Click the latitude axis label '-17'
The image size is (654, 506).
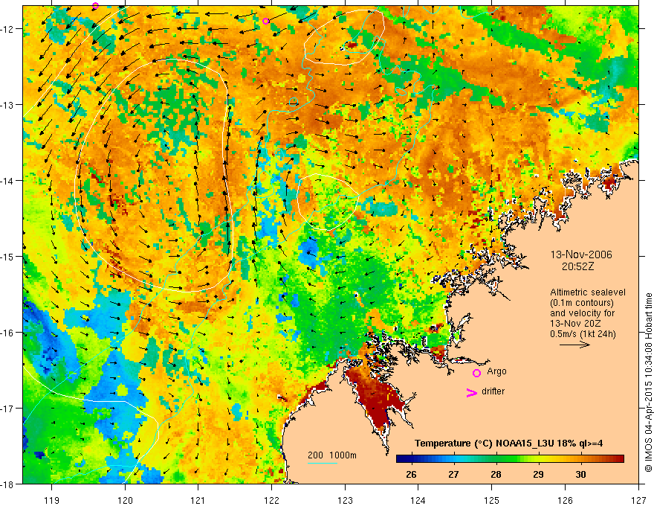click(9, 409)
